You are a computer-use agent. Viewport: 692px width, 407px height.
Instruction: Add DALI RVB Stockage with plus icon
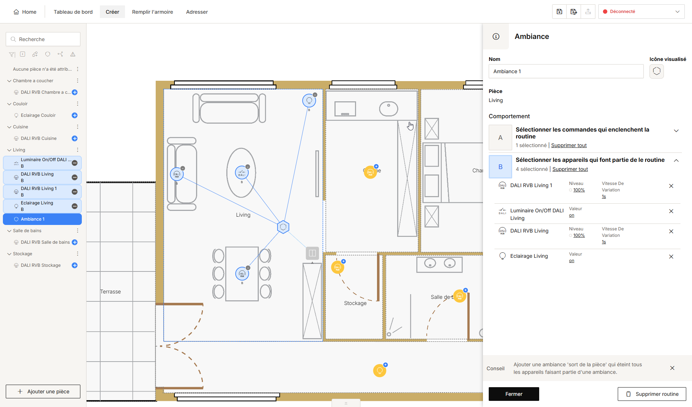pyautogui.click(x=75, y=265)
